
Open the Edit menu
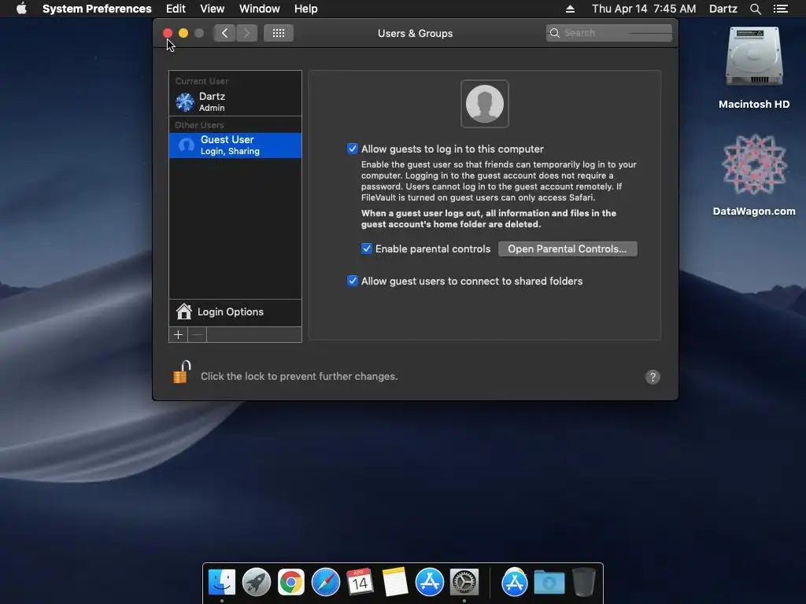[176, 9]
